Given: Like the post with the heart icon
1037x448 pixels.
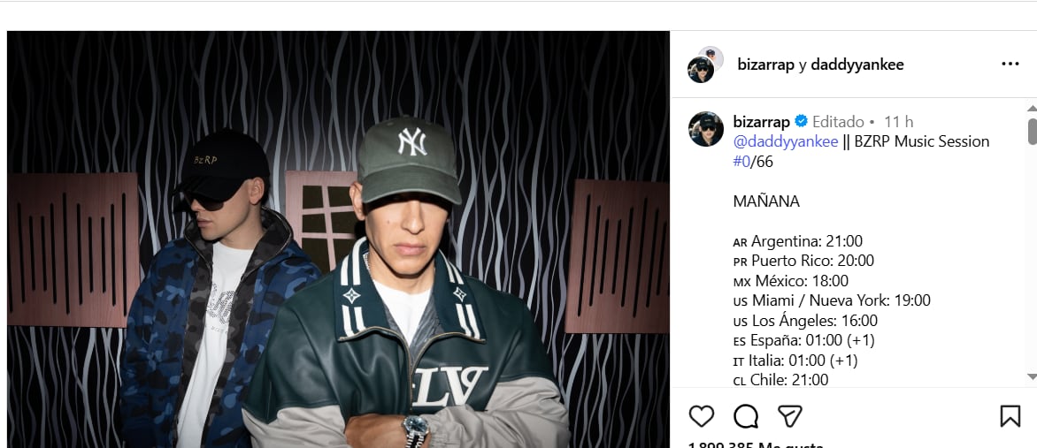Looking at the screenshot, I should click(701, 416).
